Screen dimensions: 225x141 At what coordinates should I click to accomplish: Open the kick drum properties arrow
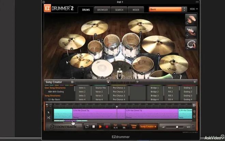[120, 63]
